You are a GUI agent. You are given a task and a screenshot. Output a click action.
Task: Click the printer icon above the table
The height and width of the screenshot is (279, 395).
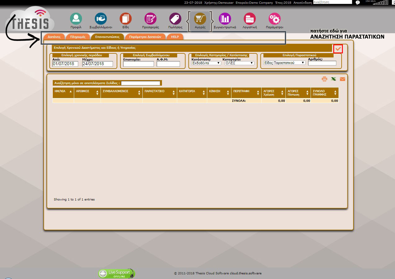325,79
